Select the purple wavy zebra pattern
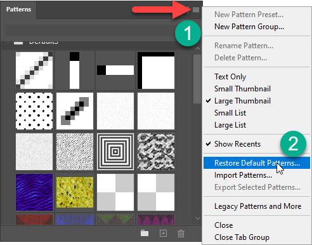This screenshot has height=245, width=312. point(34,192)
